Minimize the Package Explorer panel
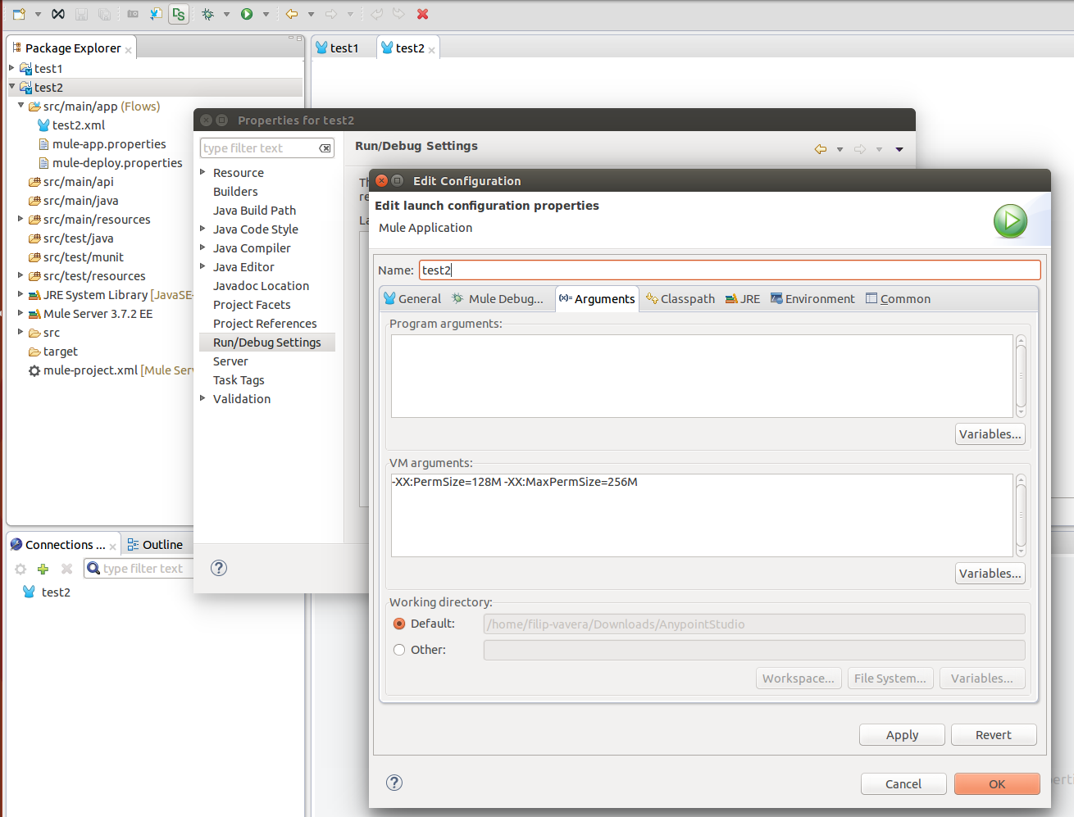Viewport: 1074px width, 817px height. [290, 38]
